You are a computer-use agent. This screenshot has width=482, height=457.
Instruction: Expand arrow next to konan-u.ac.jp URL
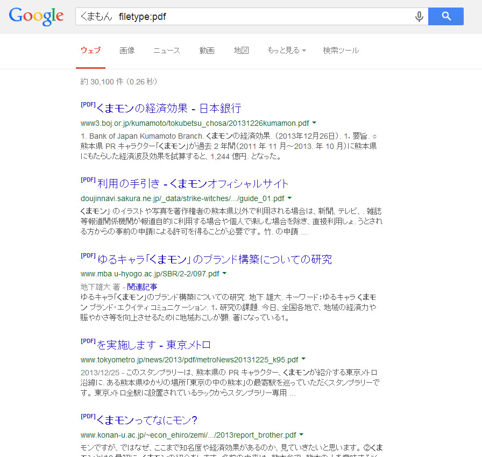pos(301,434)
